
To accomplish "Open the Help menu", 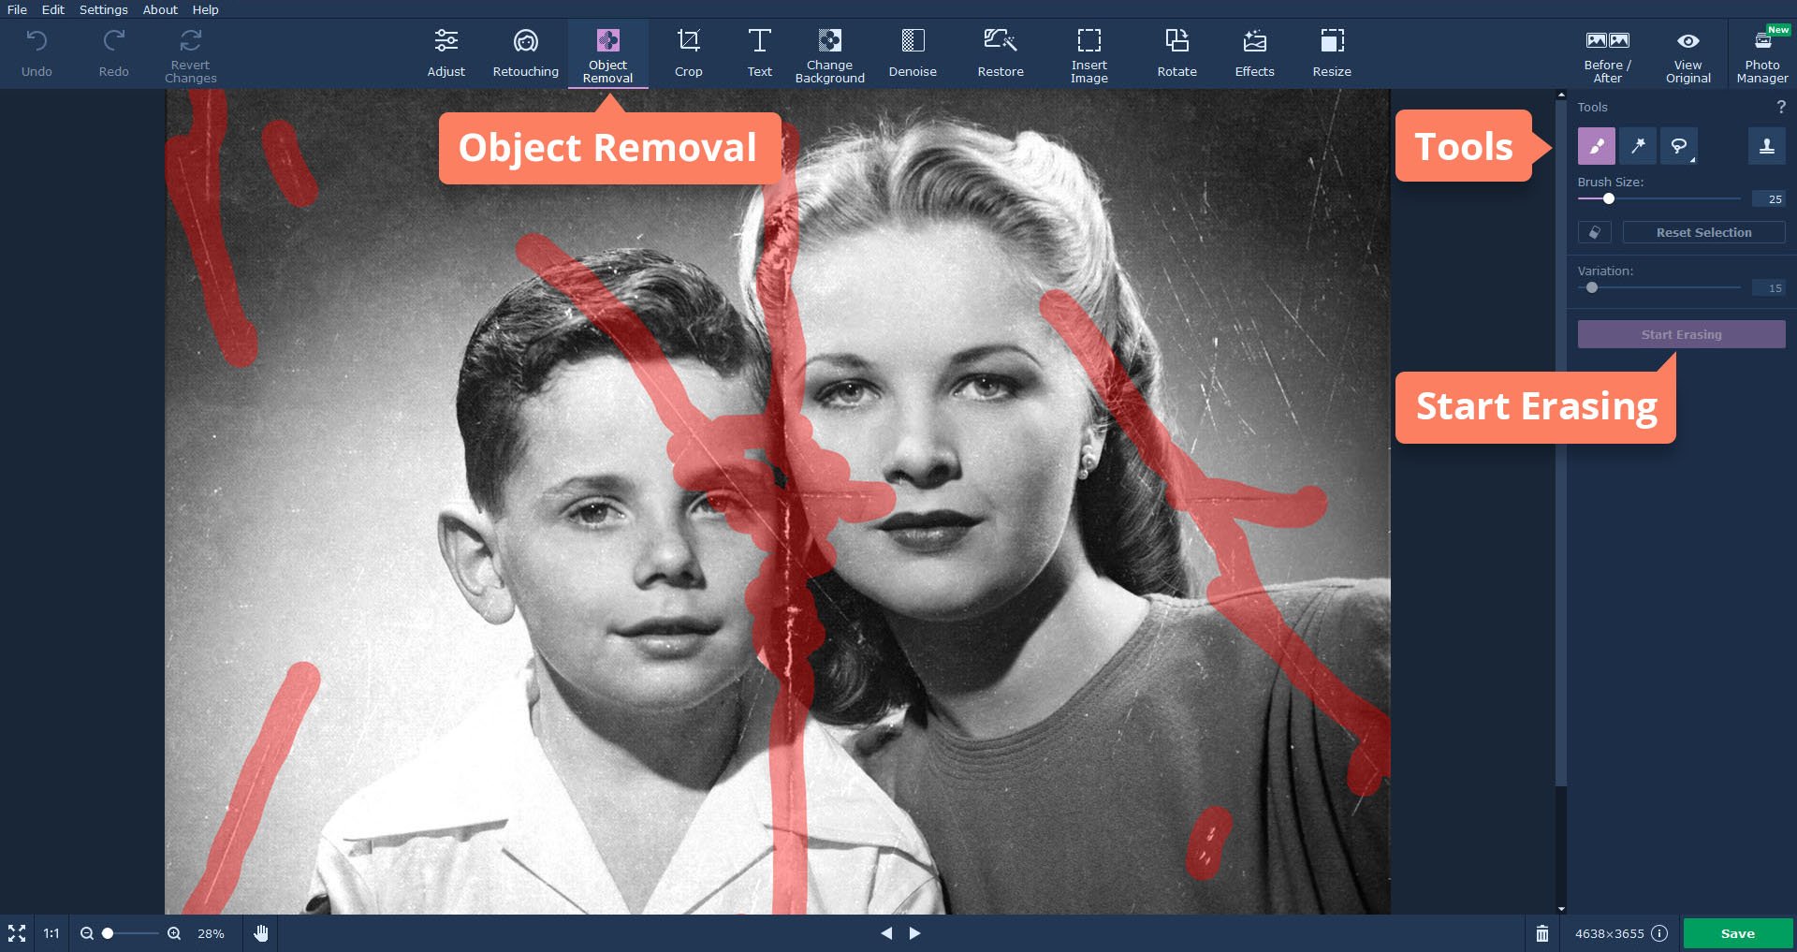I will click(x=205, y=9).
